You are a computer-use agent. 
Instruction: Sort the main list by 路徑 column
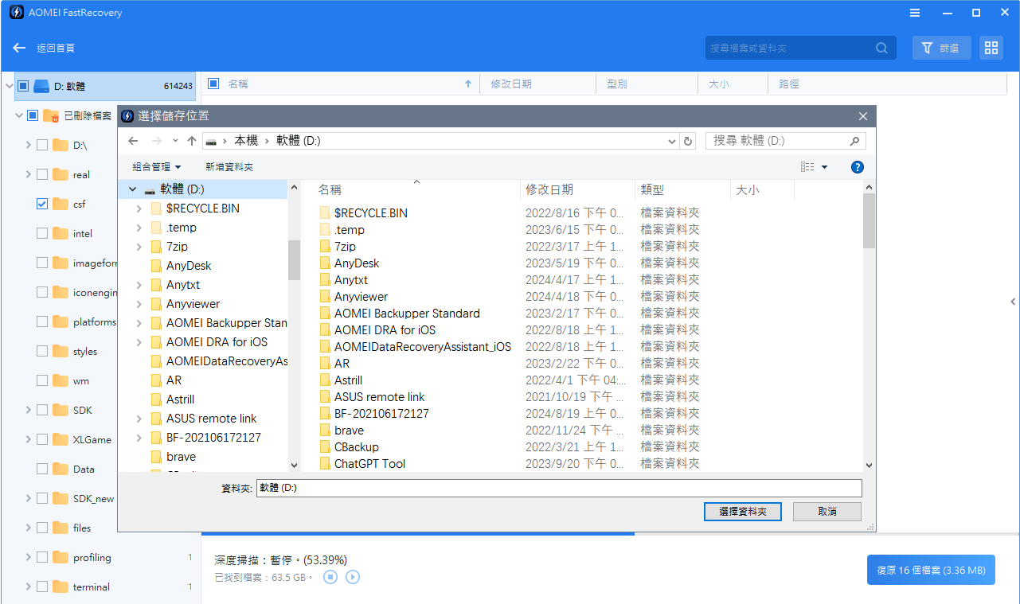click(789, 84)
